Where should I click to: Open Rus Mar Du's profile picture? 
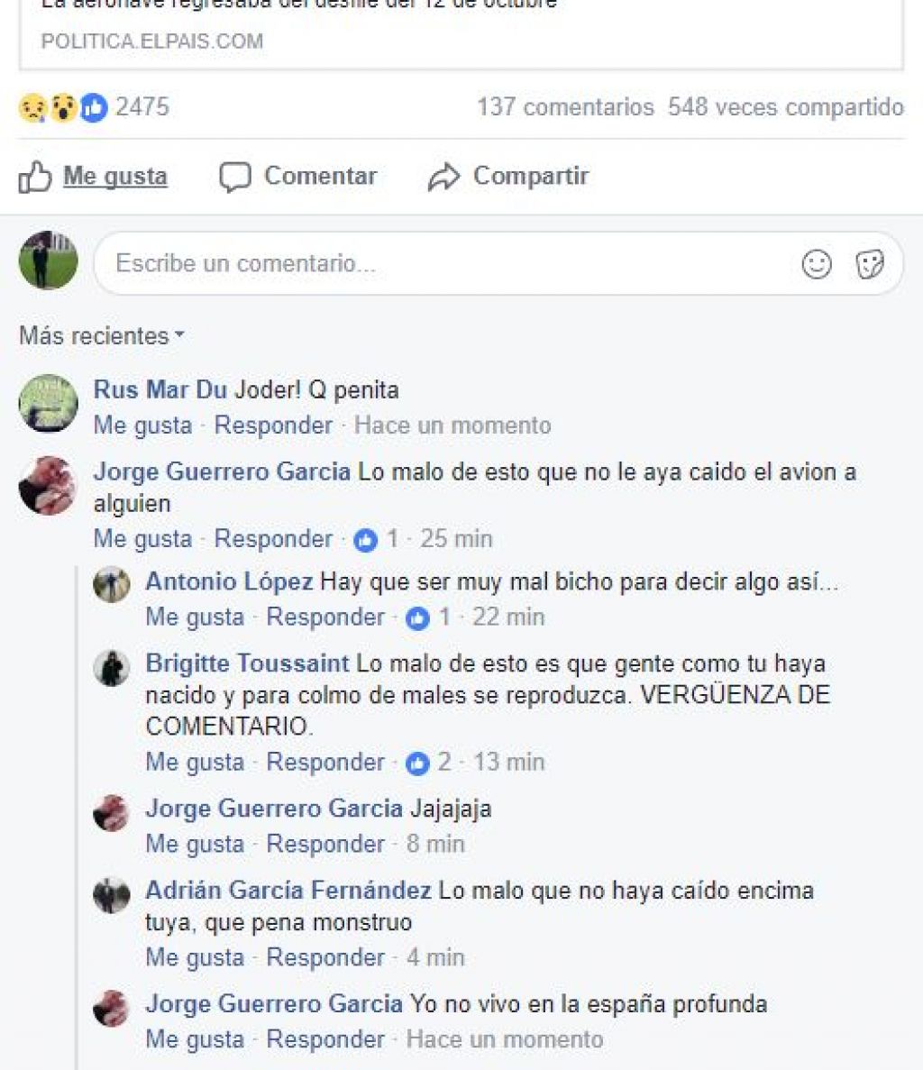48,403
